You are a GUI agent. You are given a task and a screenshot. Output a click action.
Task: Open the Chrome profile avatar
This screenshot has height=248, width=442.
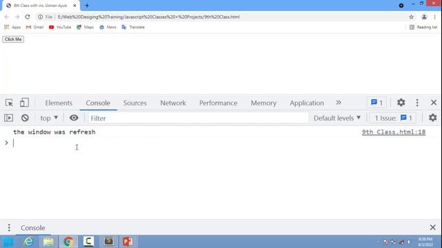(x=424, y=17)
